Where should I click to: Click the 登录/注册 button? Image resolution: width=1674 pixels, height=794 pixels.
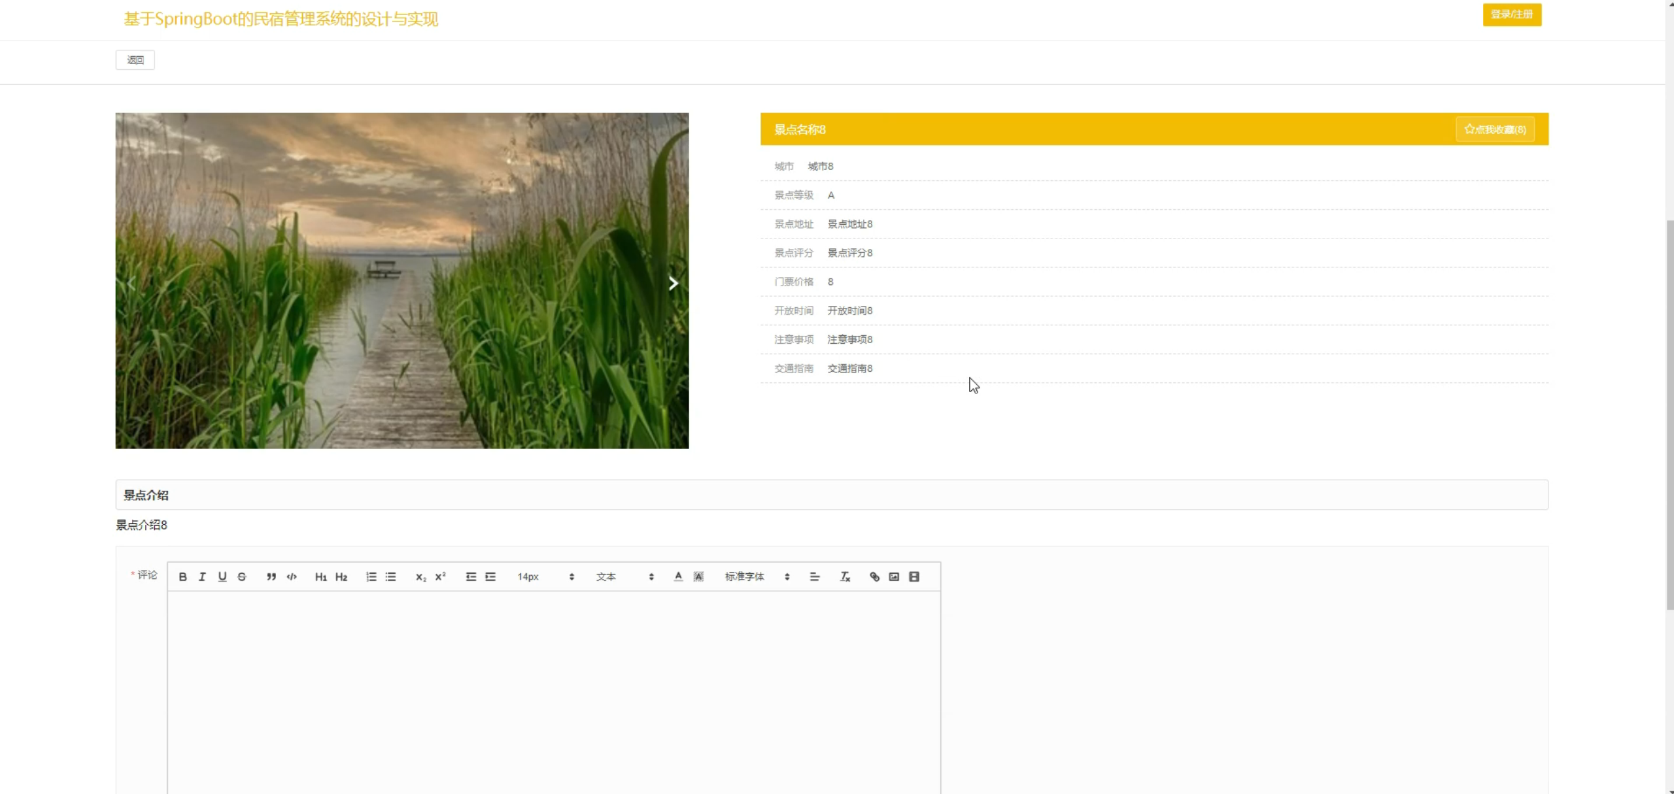click(x=1511, y=14)
